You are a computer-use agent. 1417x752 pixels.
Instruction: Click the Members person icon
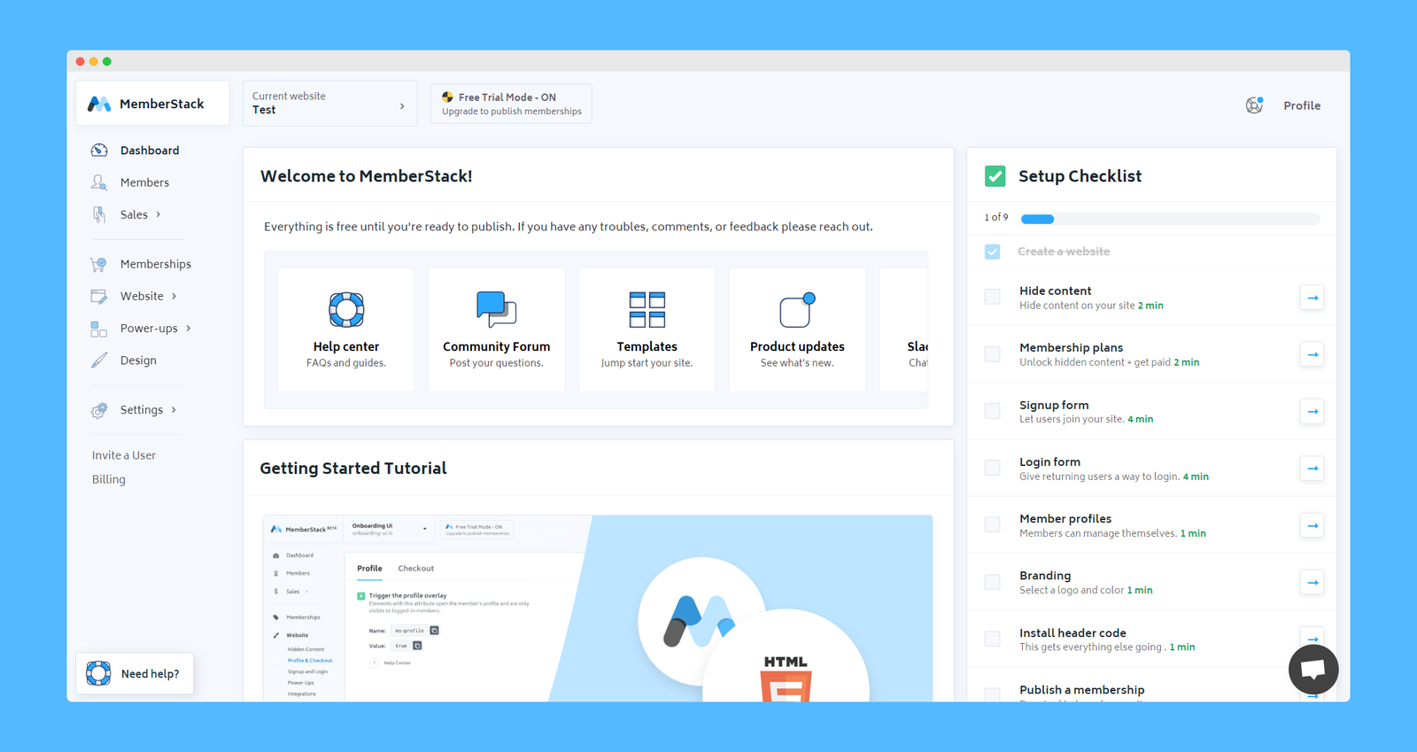tap(99, 182)
